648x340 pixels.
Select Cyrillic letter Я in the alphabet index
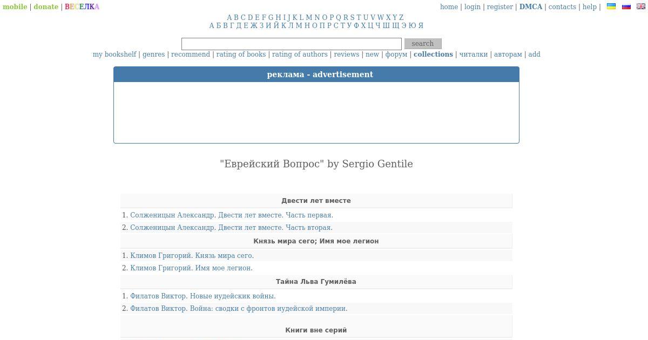421,26
